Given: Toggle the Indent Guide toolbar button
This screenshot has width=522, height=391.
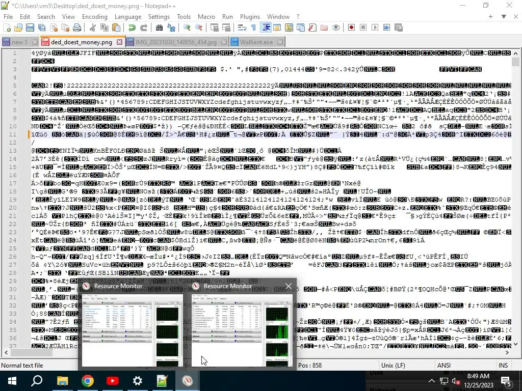Looking at the screenshot, I should click(x=266, y=27).
